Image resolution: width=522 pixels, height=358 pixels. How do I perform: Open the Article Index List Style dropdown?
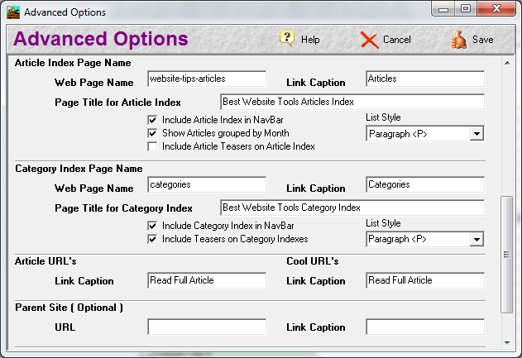477,134
